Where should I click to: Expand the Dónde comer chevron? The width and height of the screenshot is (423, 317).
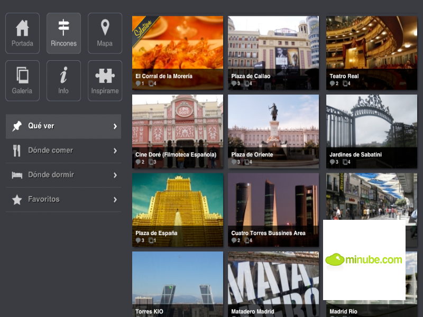coord(115,151)
